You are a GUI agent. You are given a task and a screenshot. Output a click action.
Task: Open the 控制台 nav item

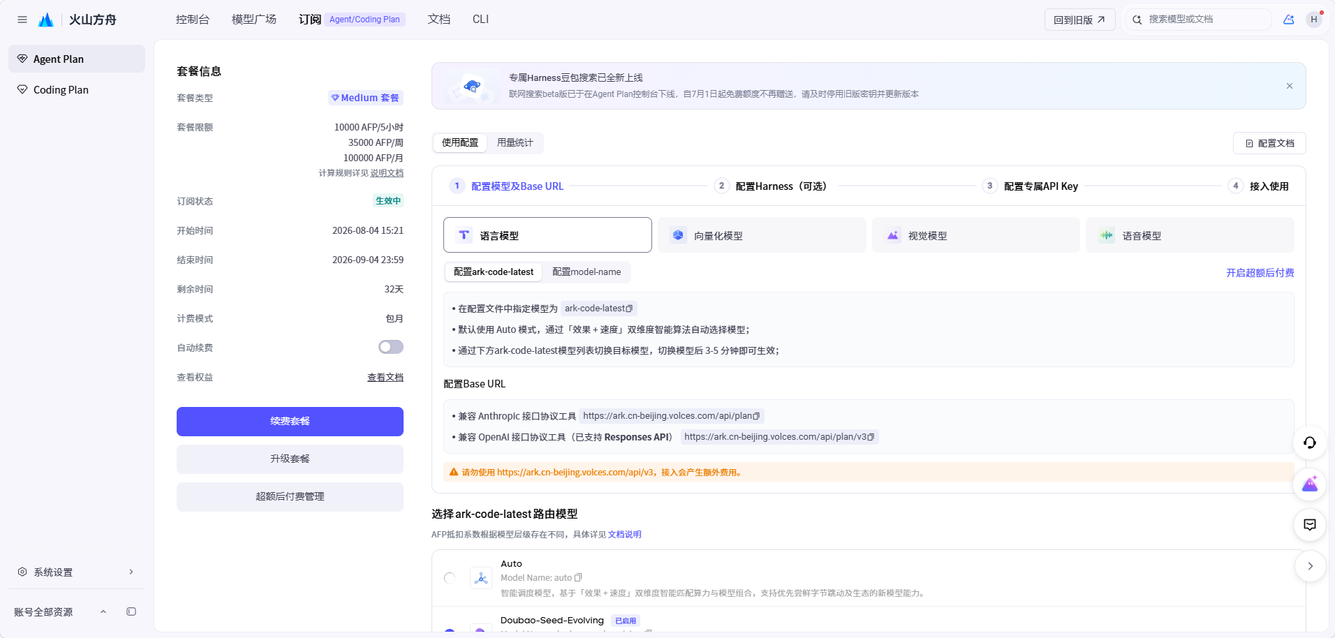193,20
